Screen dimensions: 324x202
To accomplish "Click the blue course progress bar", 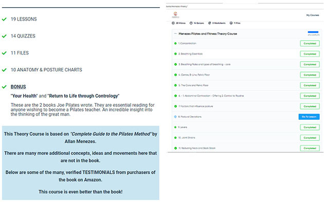I will tap(313, 32).
